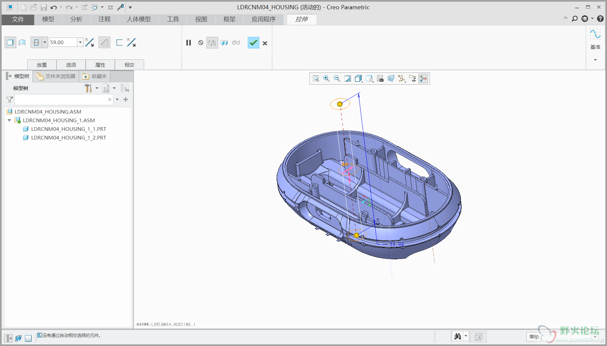Open the 属性 properties panel
607x346 pixels.
(x=100, y=65)
